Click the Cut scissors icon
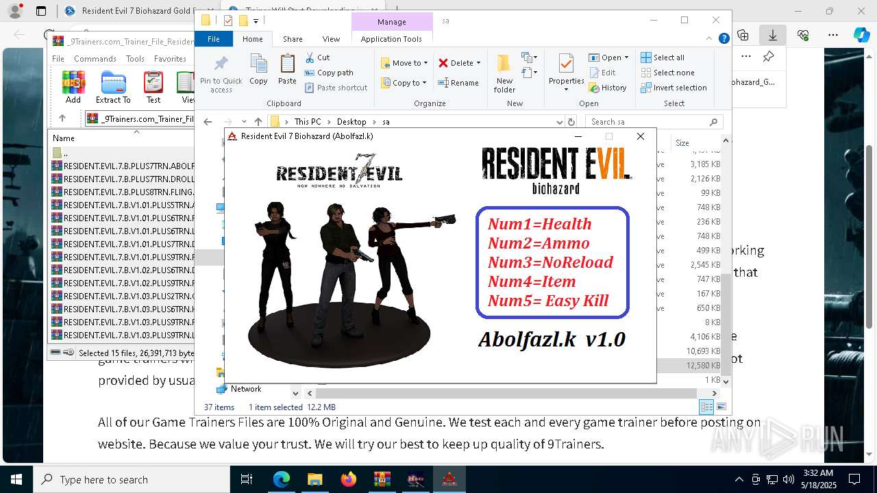 310,58
